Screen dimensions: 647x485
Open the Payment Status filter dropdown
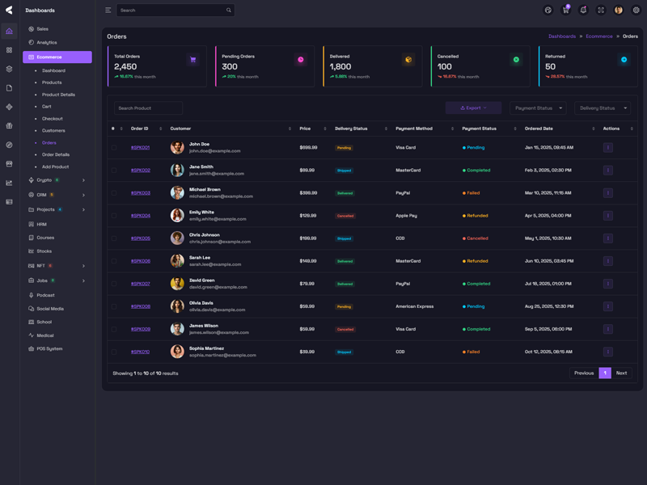coord(538,108)
